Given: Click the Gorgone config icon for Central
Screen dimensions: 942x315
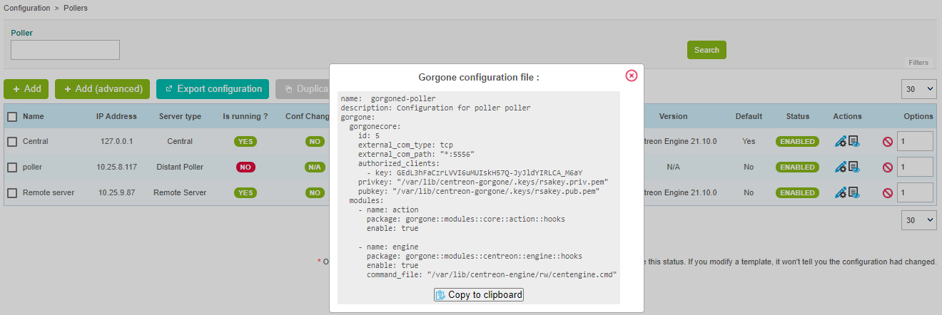Looking at the screenshot, I should 841,142.
